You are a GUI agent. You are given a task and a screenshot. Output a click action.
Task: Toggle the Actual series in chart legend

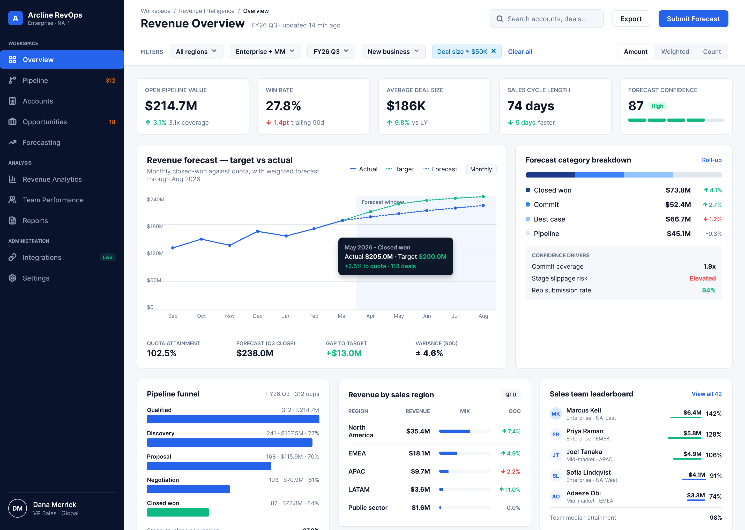point(363,169)
